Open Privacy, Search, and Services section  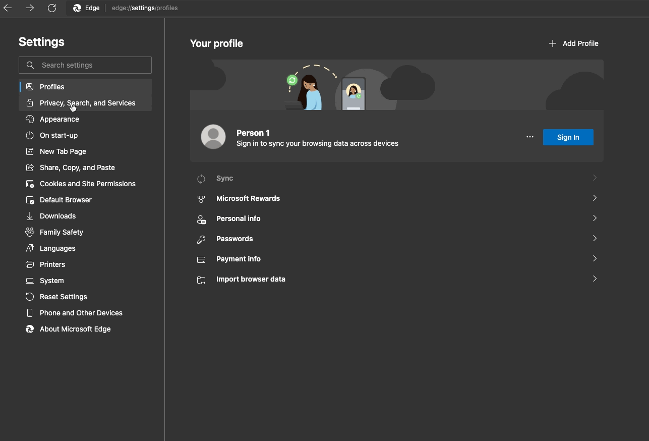pyautogui.click(x=85, y=103)
